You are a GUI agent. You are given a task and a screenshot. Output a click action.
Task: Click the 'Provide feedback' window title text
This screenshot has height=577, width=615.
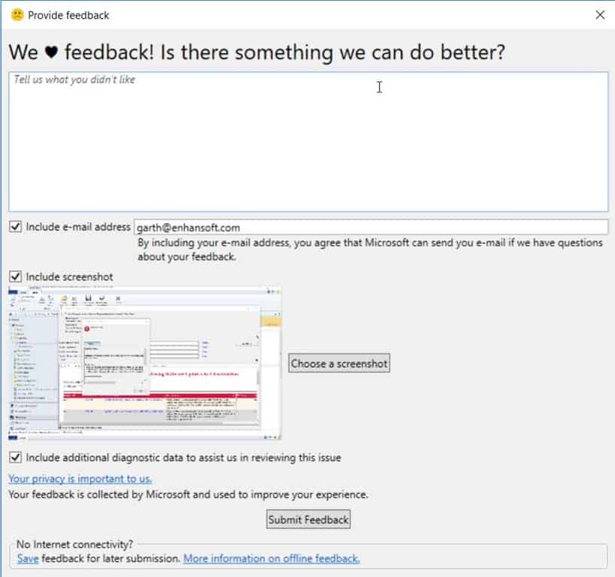pos(68,15)
